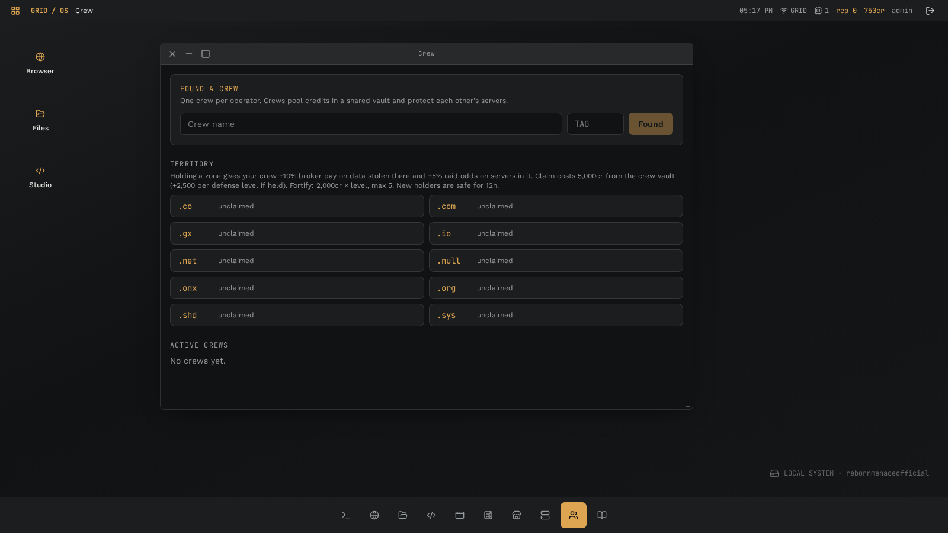Launch the Studio desktop icon
The width and height of the screenshot is (948, 533).
click(40, 177)
